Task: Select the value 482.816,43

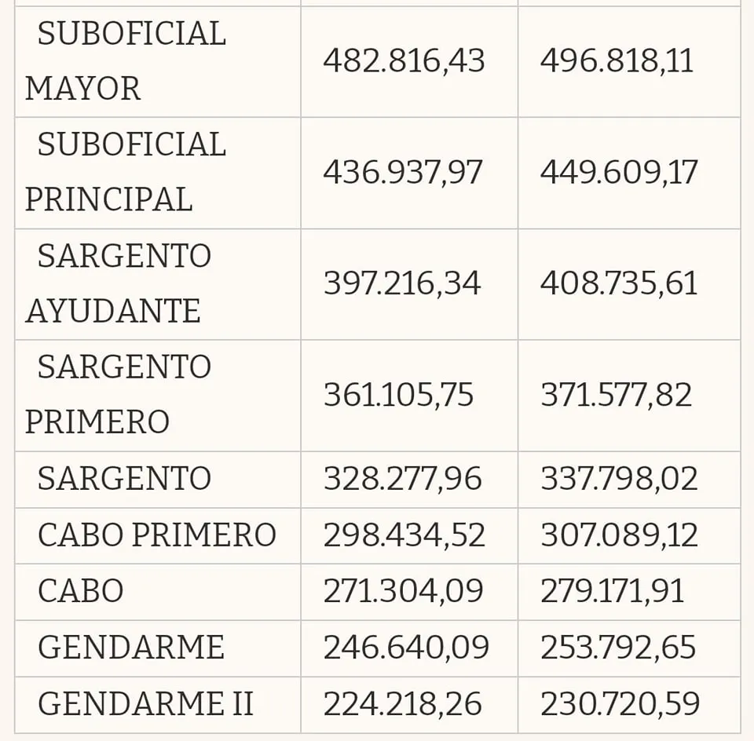Action: click(404, 61)
